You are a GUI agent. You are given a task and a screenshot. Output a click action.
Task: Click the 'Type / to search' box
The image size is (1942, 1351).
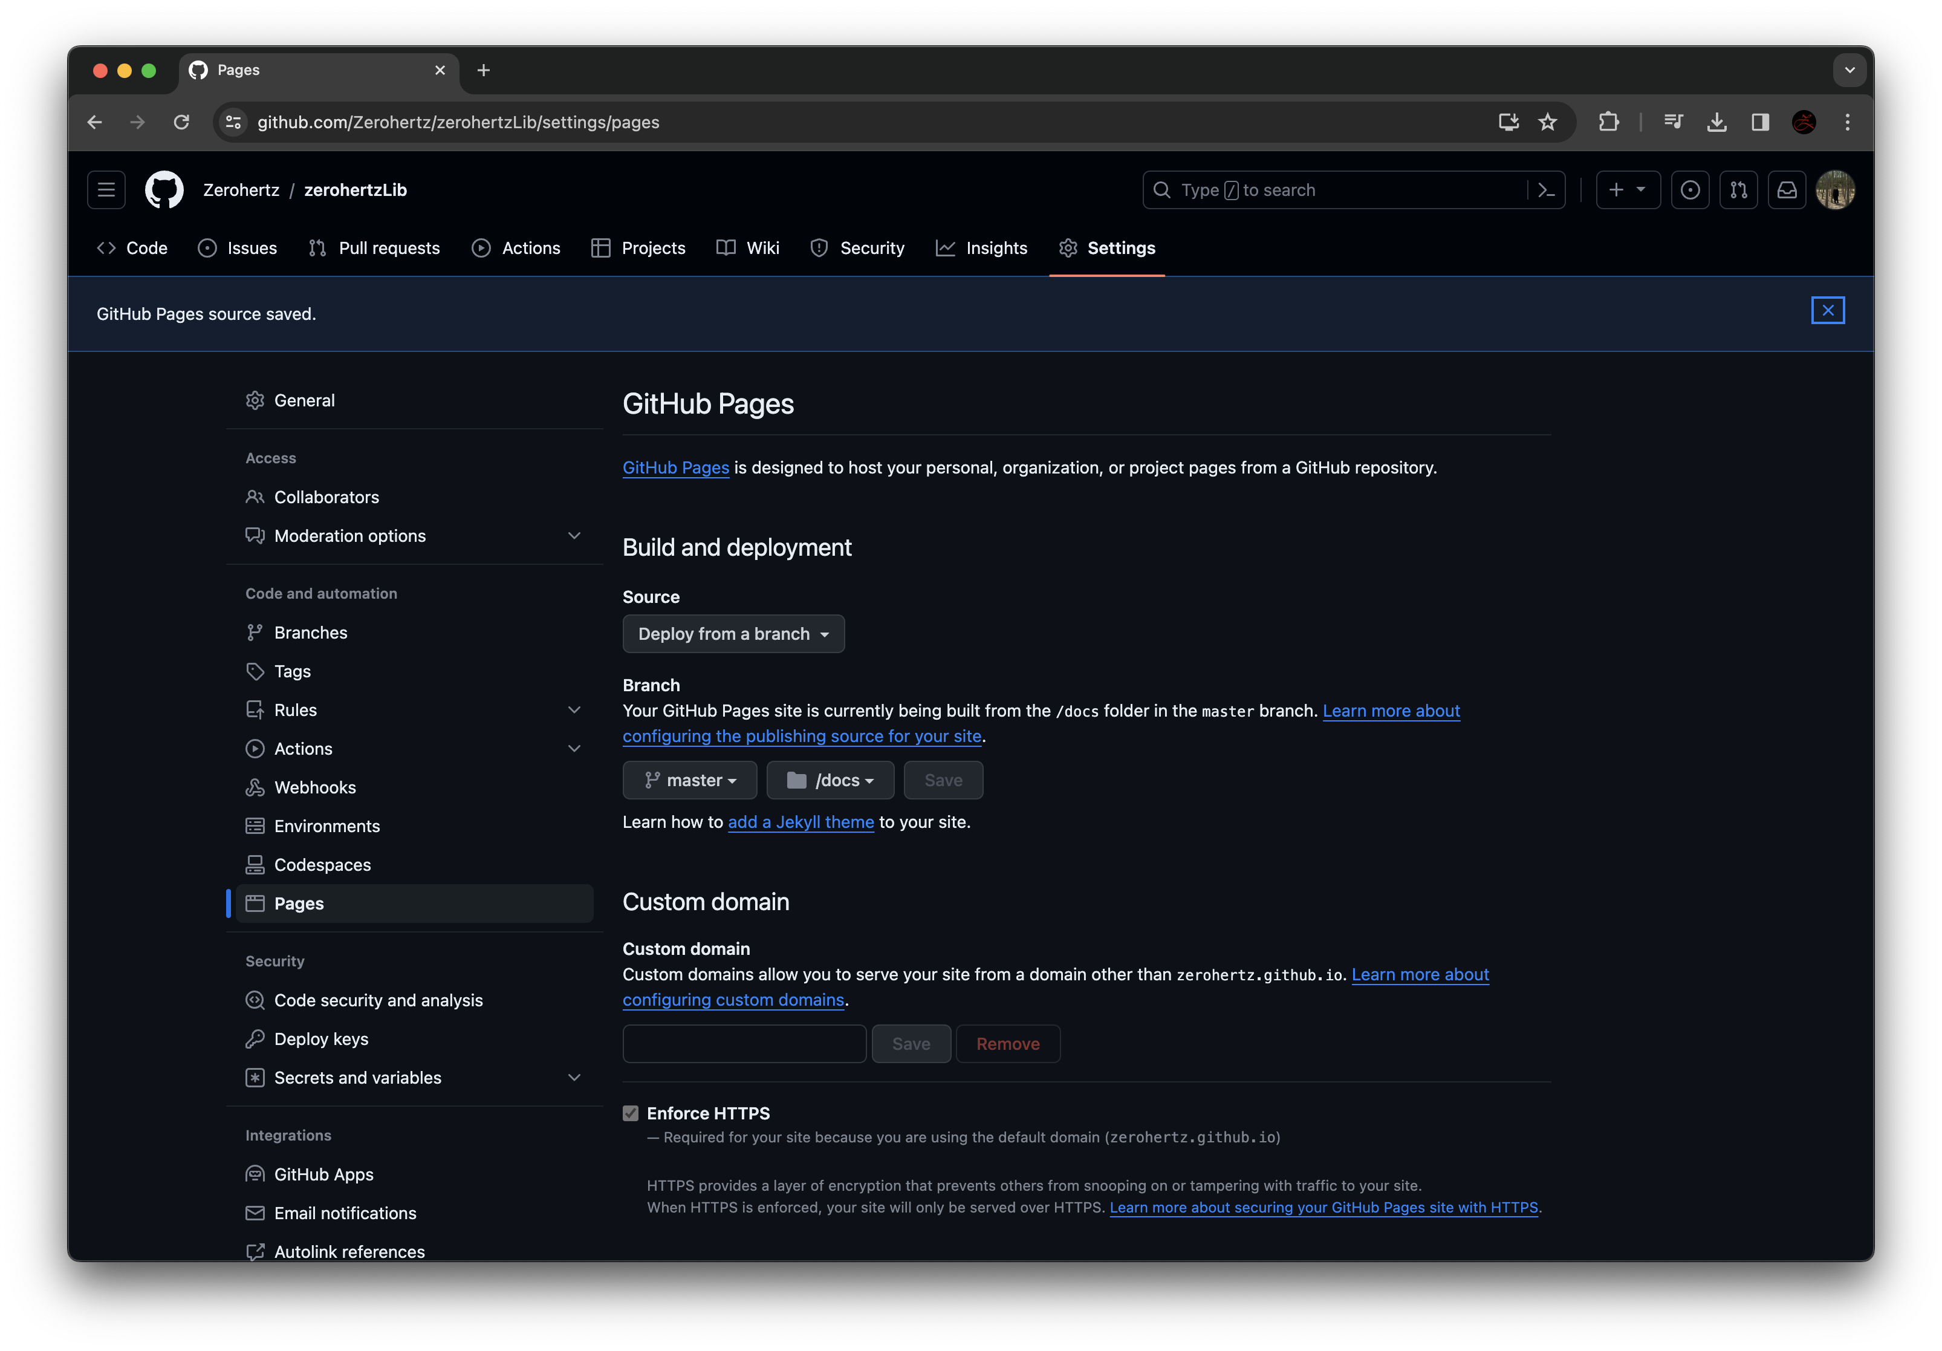[1353, 190]
